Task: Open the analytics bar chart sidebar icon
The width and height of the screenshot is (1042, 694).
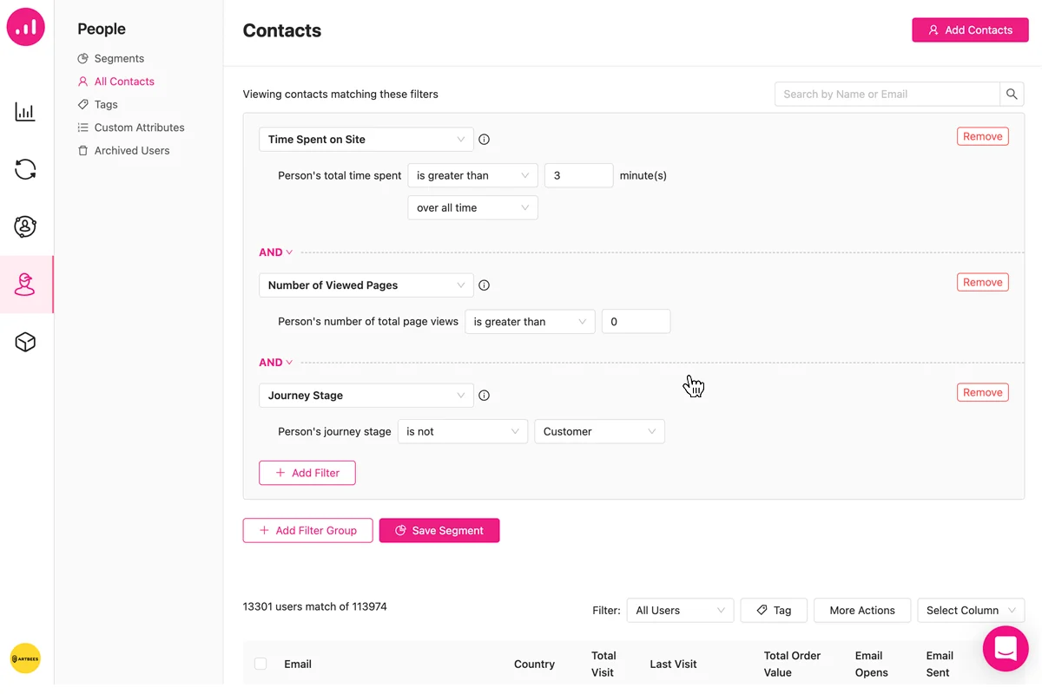Action: click(25, 112)
